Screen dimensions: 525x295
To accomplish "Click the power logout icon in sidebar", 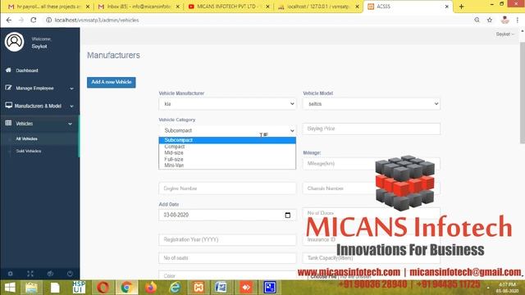I will click(x=70, y=274).
